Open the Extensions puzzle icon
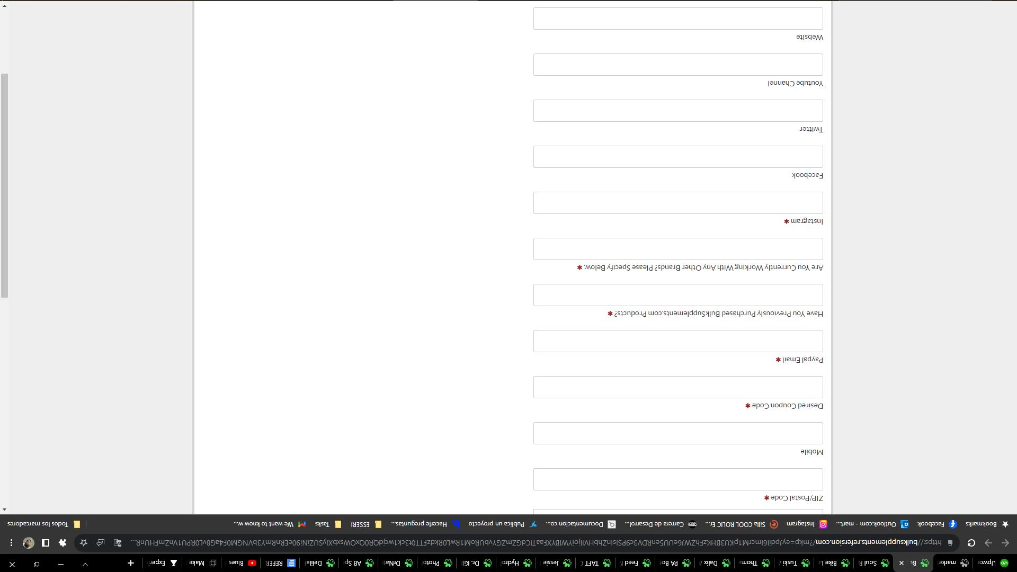This screenshot has height=572, width=1017. tap(63, 543)
